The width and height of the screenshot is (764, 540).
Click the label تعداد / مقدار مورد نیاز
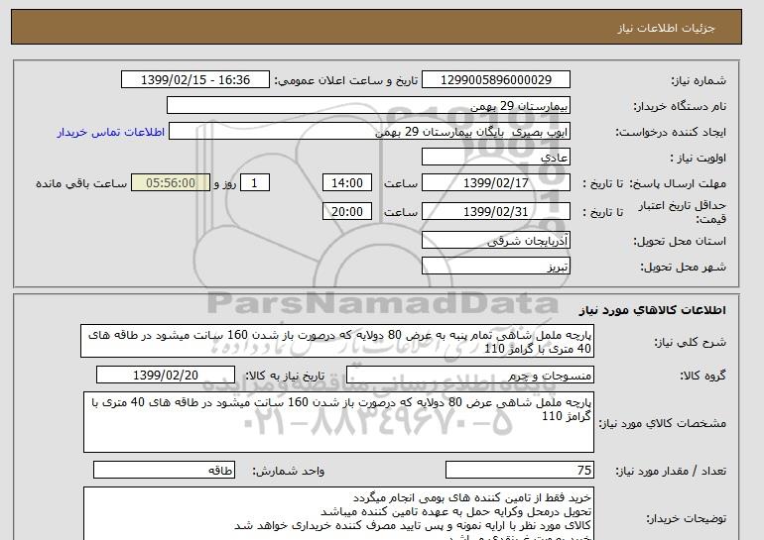(671, 471)
